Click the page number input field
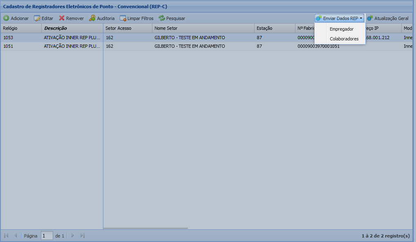 (47, 235)
